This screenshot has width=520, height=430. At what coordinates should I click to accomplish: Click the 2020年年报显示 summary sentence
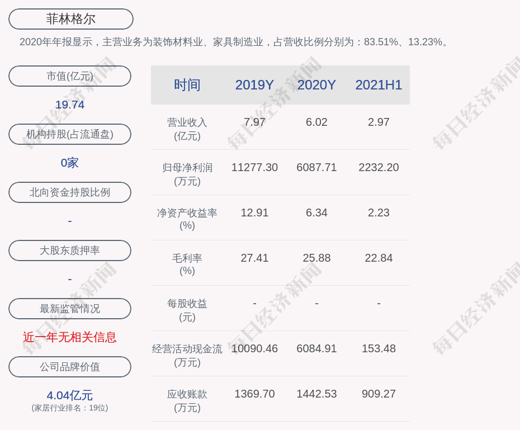[x=234, y=42]
